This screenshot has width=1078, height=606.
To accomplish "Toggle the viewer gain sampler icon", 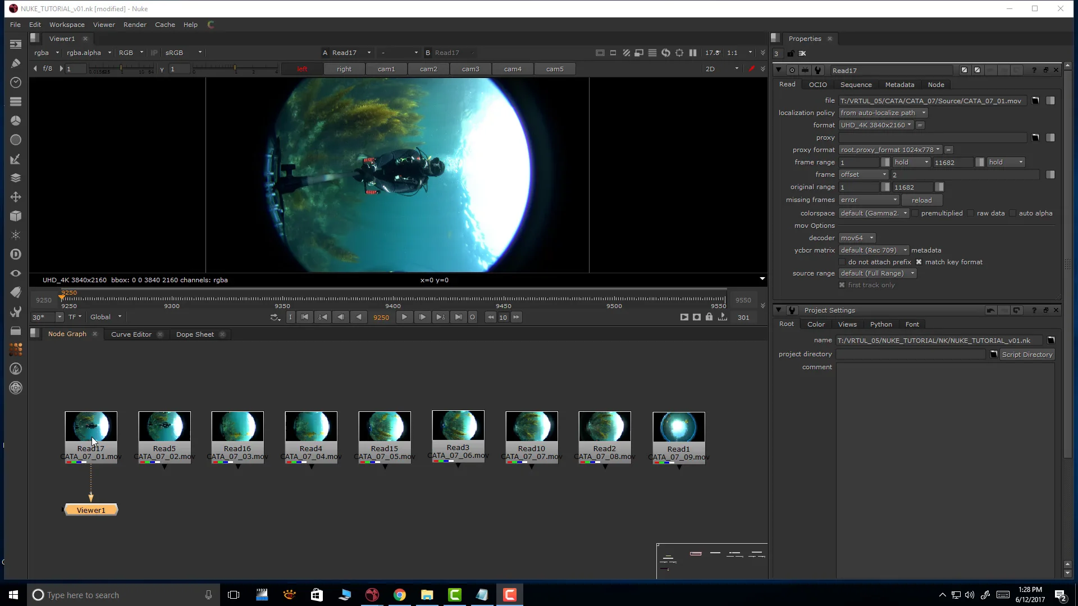I will [x=752, y=68].
